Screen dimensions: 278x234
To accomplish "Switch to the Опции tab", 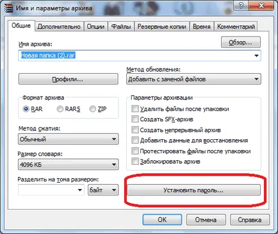I will (x=95, y=26).
